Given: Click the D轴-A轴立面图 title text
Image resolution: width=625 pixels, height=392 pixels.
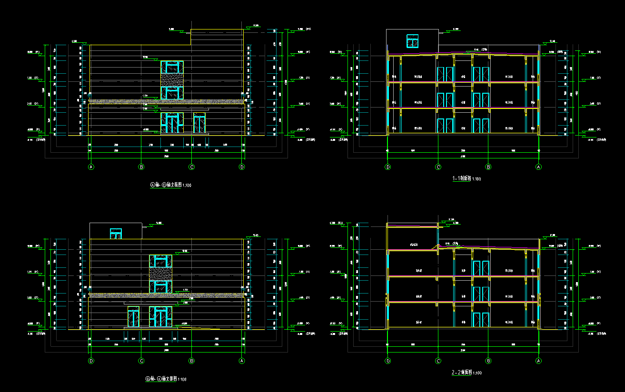Looking at the screenshot, I should pyautogui.click(x=166, y=379).
